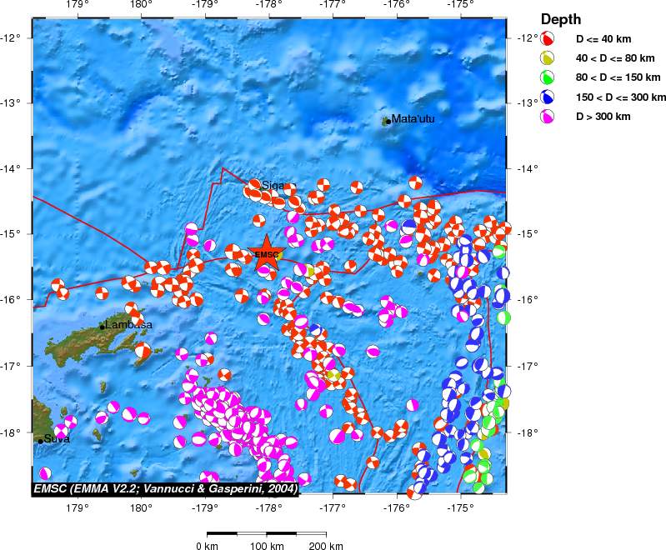Click the black city dot for Suva
Image resolution: width=666 pixels, height=550 pixels.
[x=40, y=442]
